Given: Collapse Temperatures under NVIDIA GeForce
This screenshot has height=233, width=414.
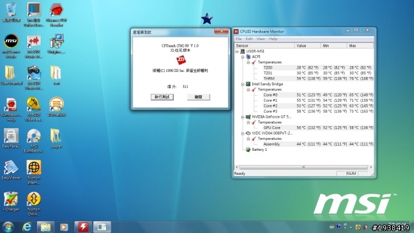Looking at the screenshot, I should coord(248,122).
